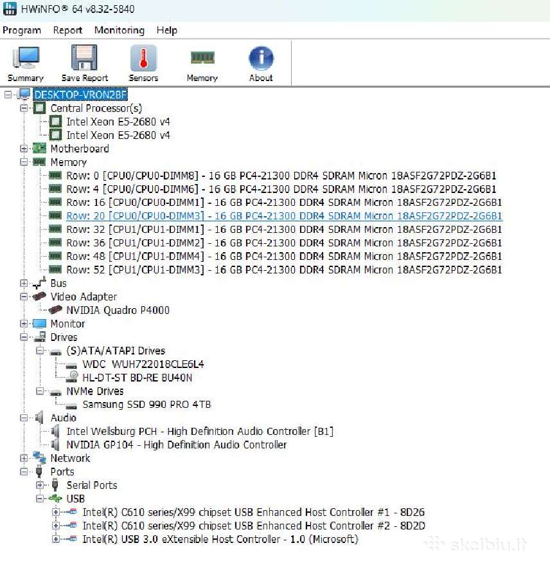Open the Program menu
Viewport: 550px width, 579px height.
pos(22,30)
